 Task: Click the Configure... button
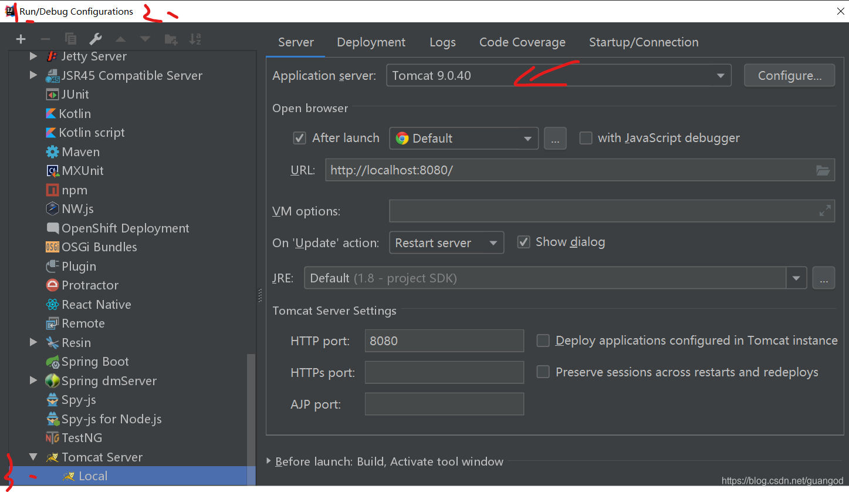[x=789, y=75]
